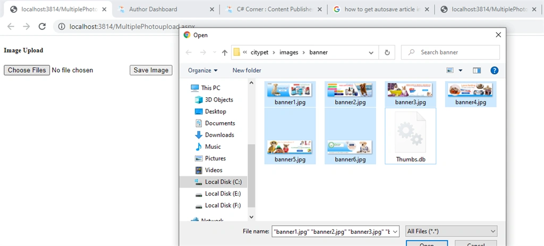Switch to C# Corner Content Publisher tab
Screen dimensions: 544x246
pyautogui.click(x=275, y=10)
